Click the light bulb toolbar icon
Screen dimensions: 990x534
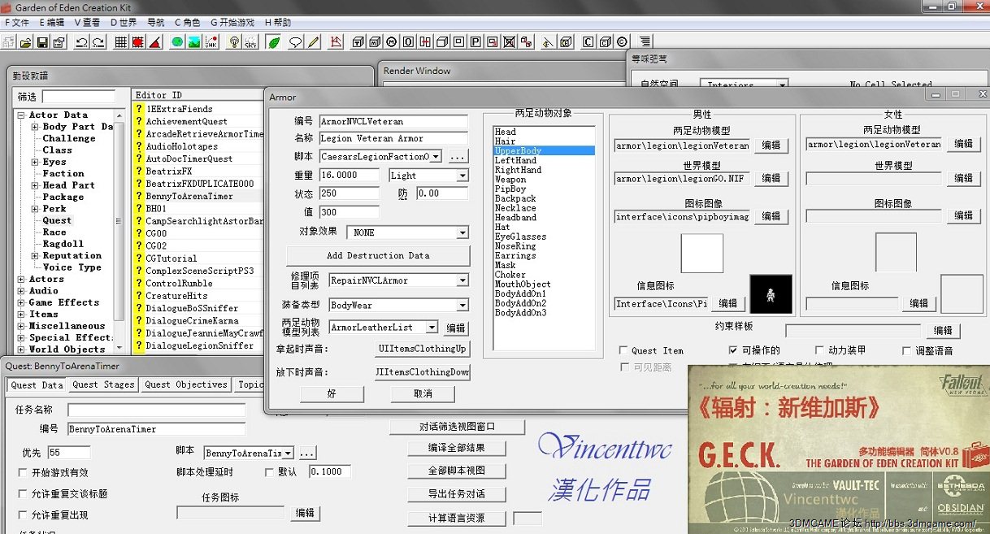pos(234,42)
